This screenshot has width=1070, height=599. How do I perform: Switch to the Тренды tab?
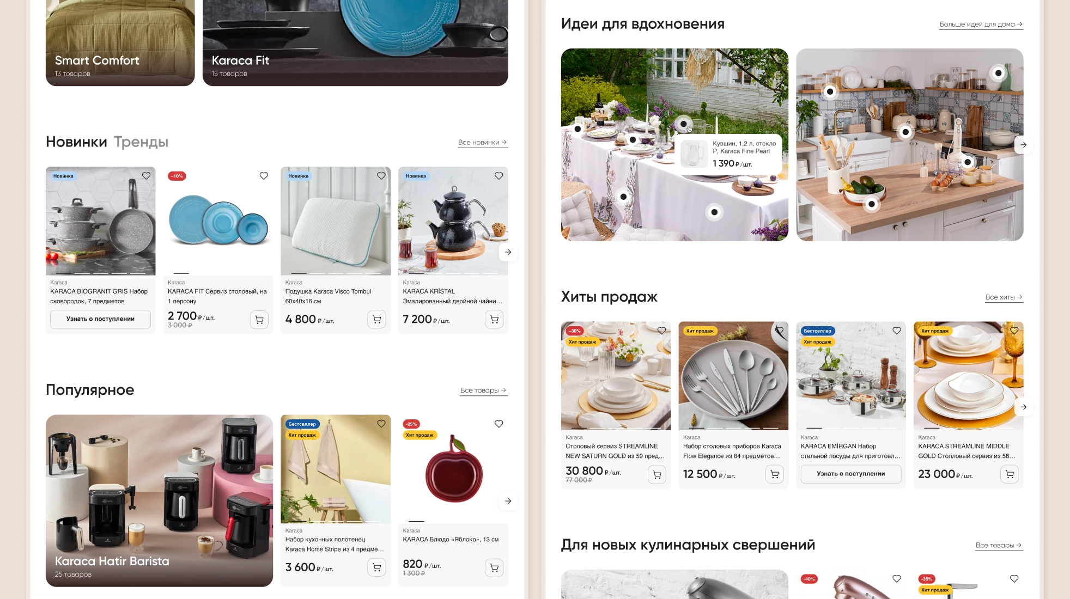tap(141, 142)
